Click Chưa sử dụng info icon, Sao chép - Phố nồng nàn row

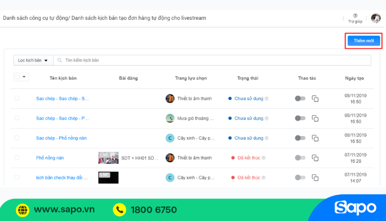point(267,138)
